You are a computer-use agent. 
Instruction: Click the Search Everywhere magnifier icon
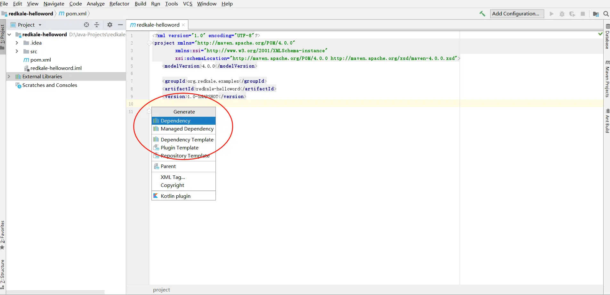(606, 14)
